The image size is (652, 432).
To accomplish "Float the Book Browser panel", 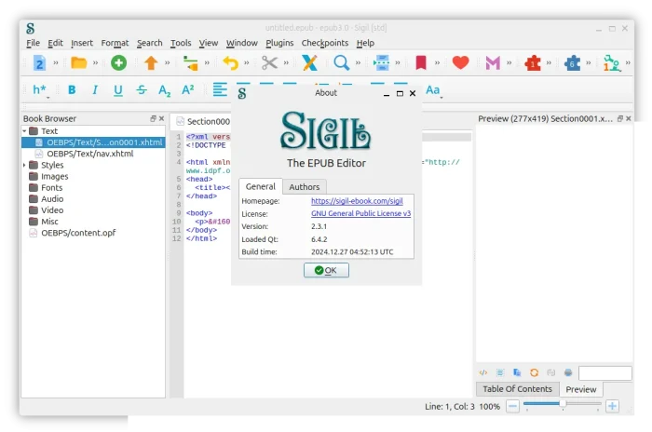I will coord(153,118).
